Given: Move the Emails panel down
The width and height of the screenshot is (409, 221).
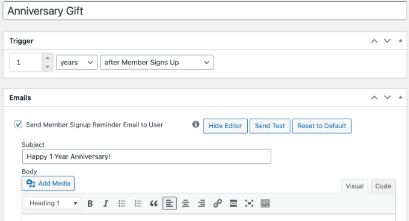Looking at the screenshot, I should point(387,98).
